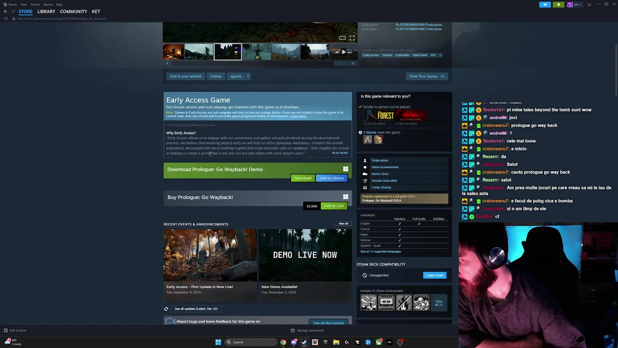Play the trailer video thumbnail

pyautogui.click(x=344, y=52)
